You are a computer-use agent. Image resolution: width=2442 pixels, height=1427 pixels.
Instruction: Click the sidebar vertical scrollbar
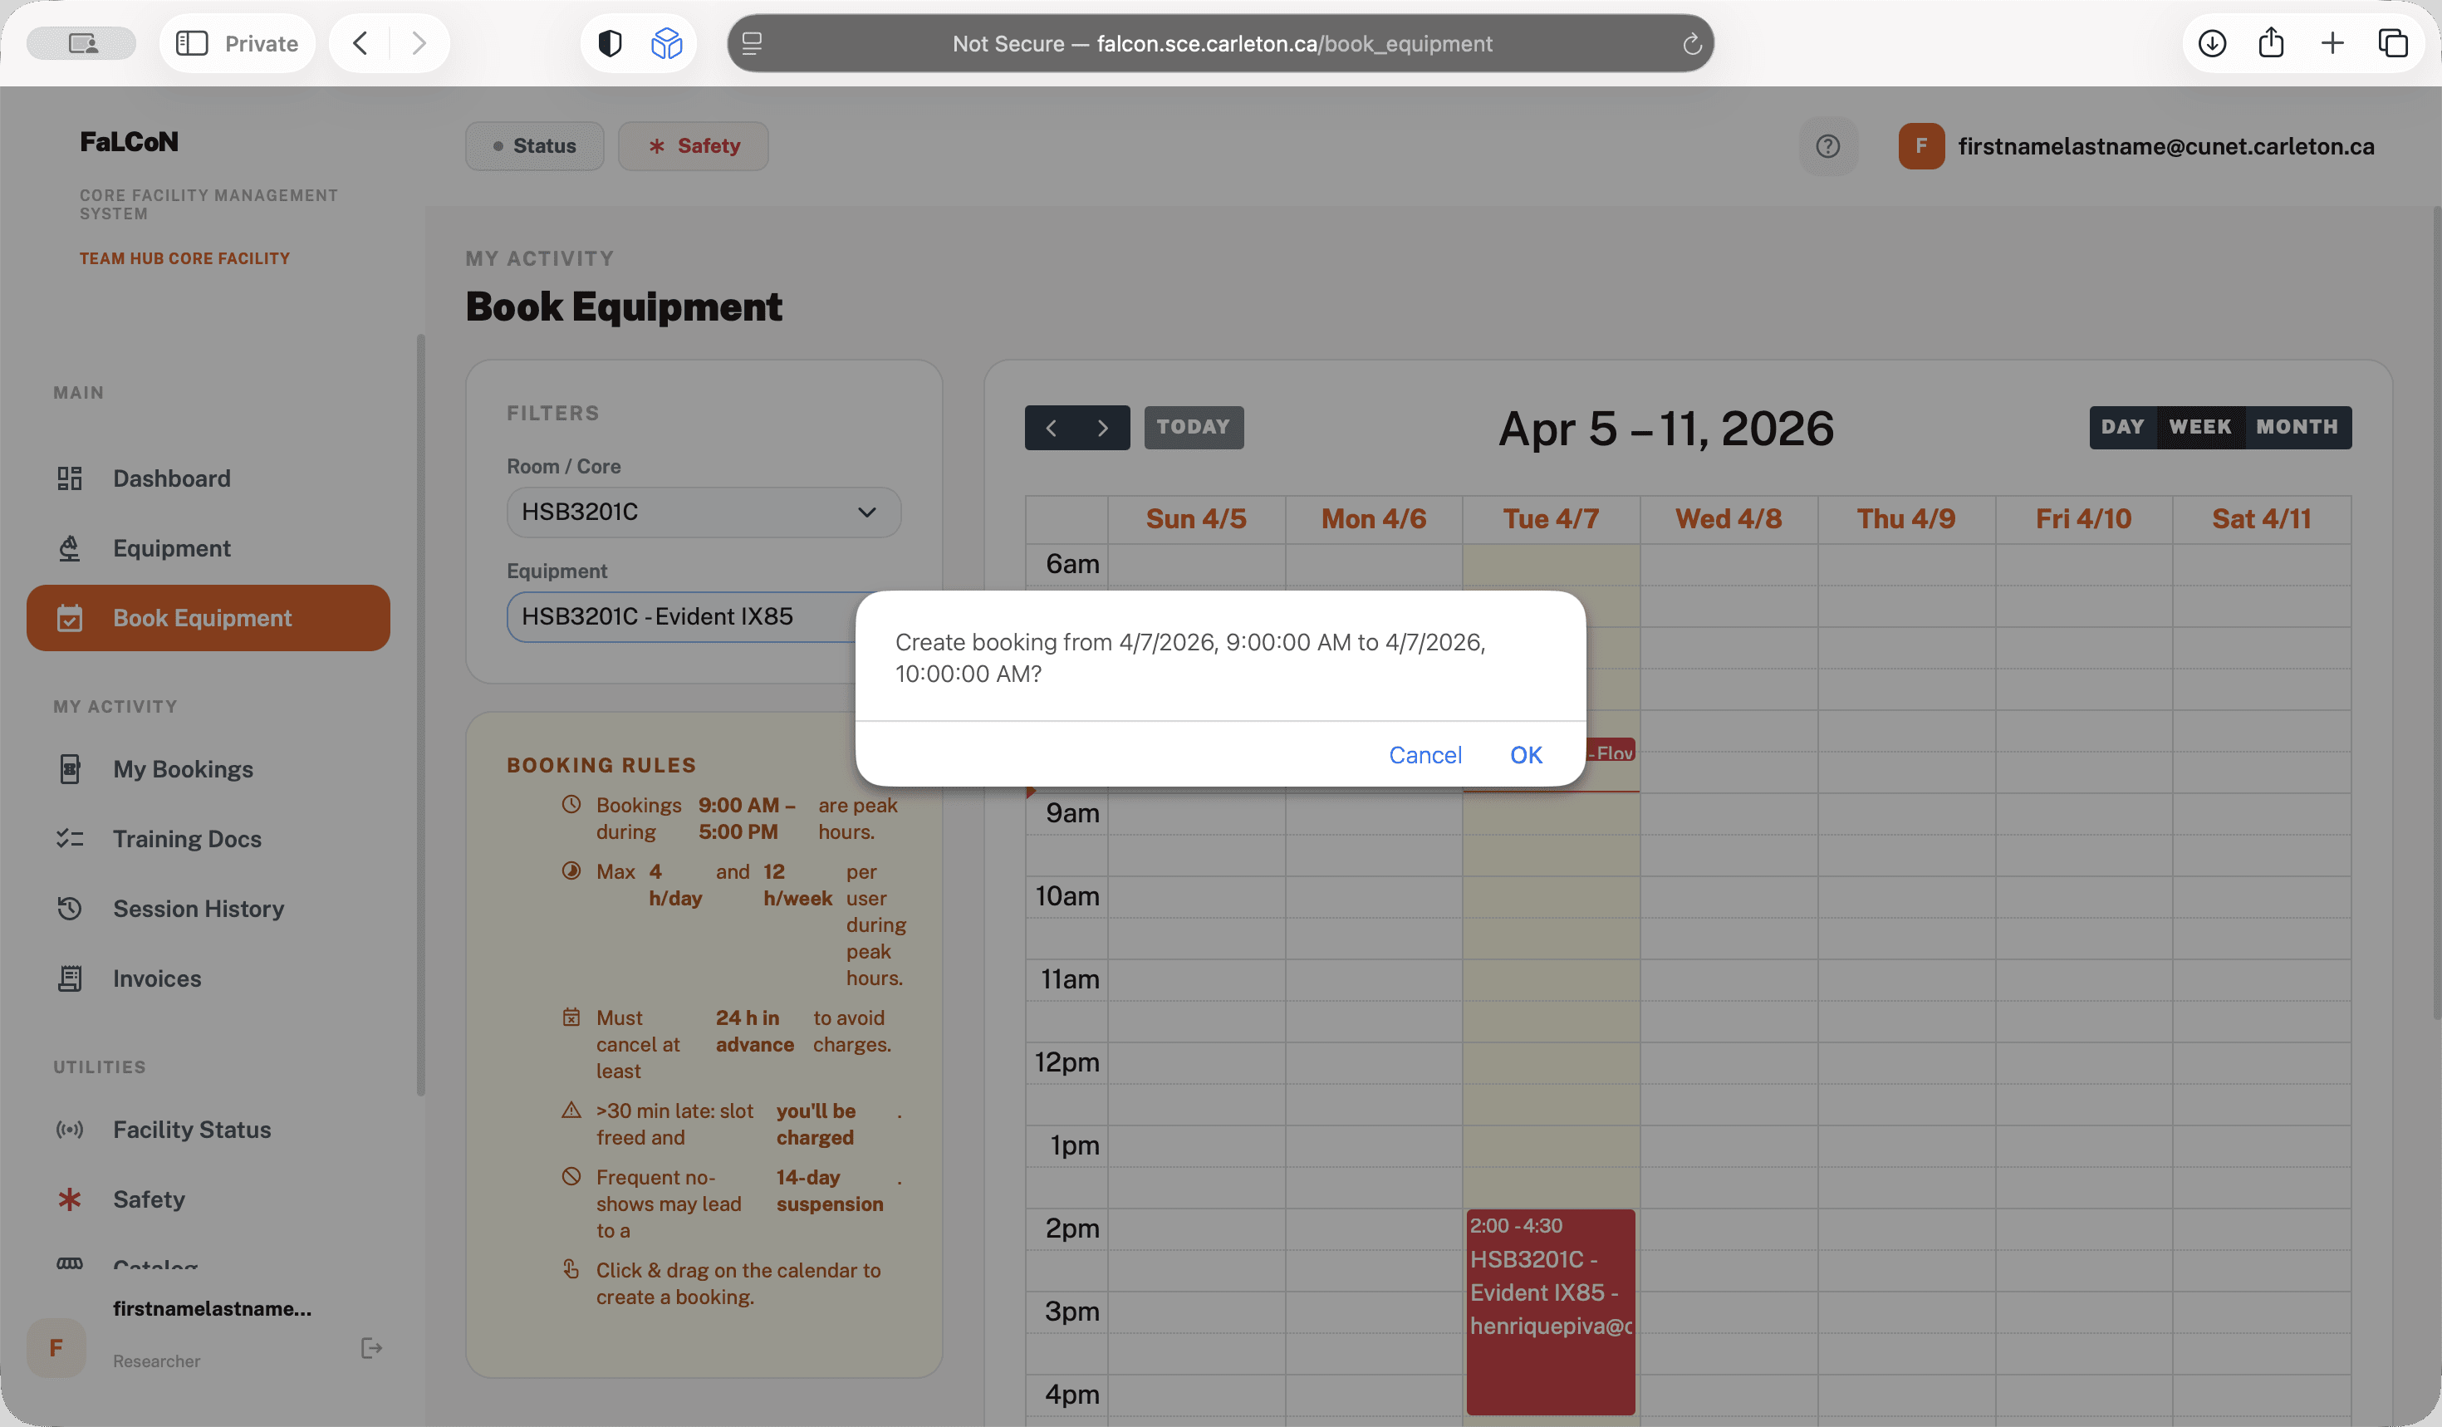[420, 715]
